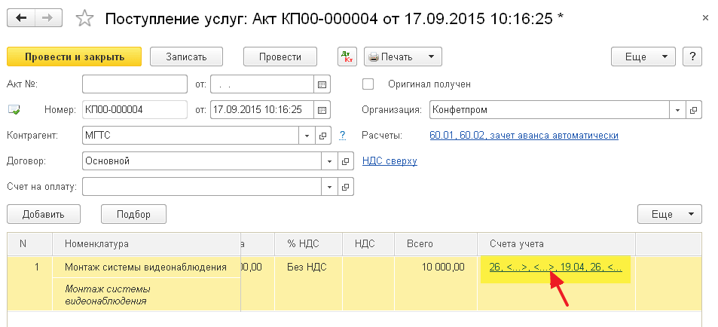Viewport: 718px width, 327px height.
Task: Open the Счета учета link in row
Action: tap(555, 267)
